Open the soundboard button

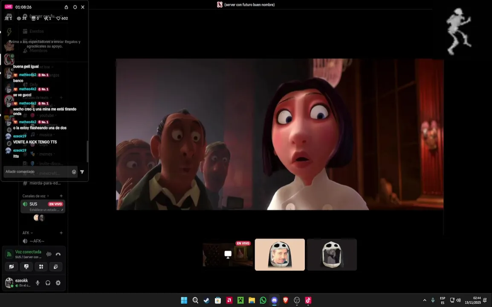pos(56,266)
